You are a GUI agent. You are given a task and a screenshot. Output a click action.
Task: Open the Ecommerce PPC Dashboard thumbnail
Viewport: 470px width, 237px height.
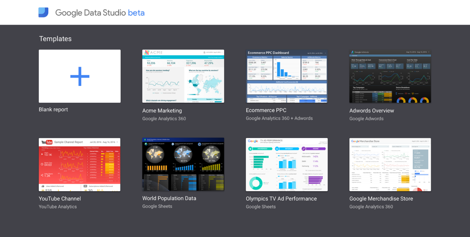(x=287, y=76)
